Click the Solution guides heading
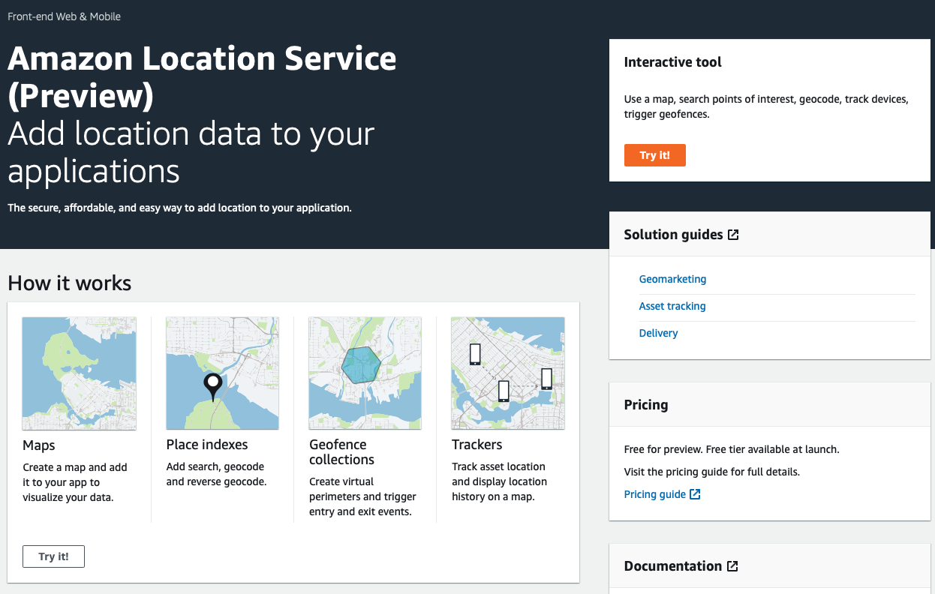Viewport: 935px width, 594px height. coord(673,235)
